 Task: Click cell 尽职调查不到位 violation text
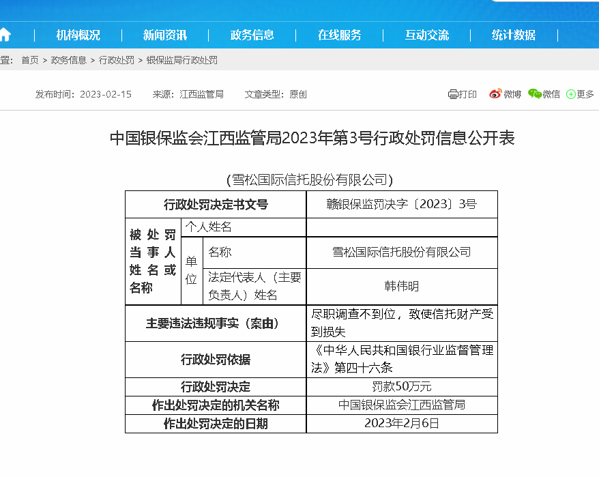click(x=402, y=323)
